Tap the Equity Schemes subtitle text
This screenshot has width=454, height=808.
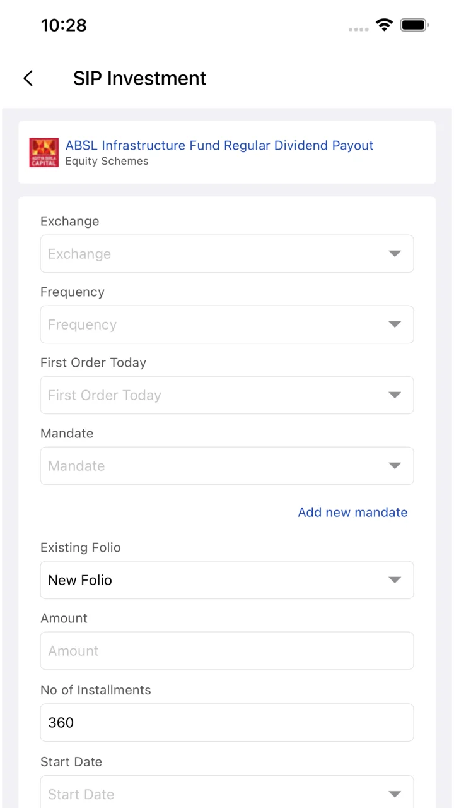(x=107, y=161)
